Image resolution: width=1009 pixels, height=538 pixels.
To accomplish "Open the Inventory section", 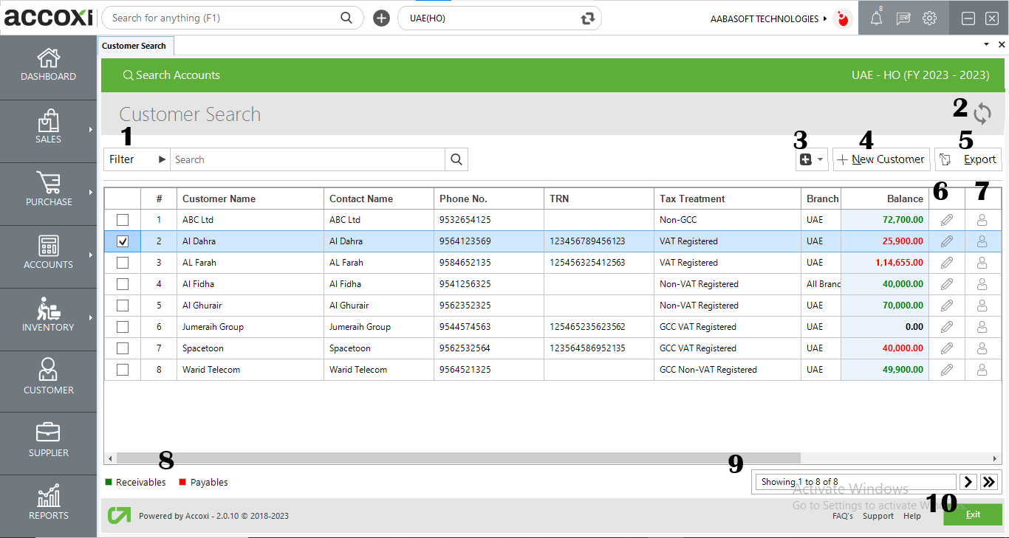I will 48,317.
